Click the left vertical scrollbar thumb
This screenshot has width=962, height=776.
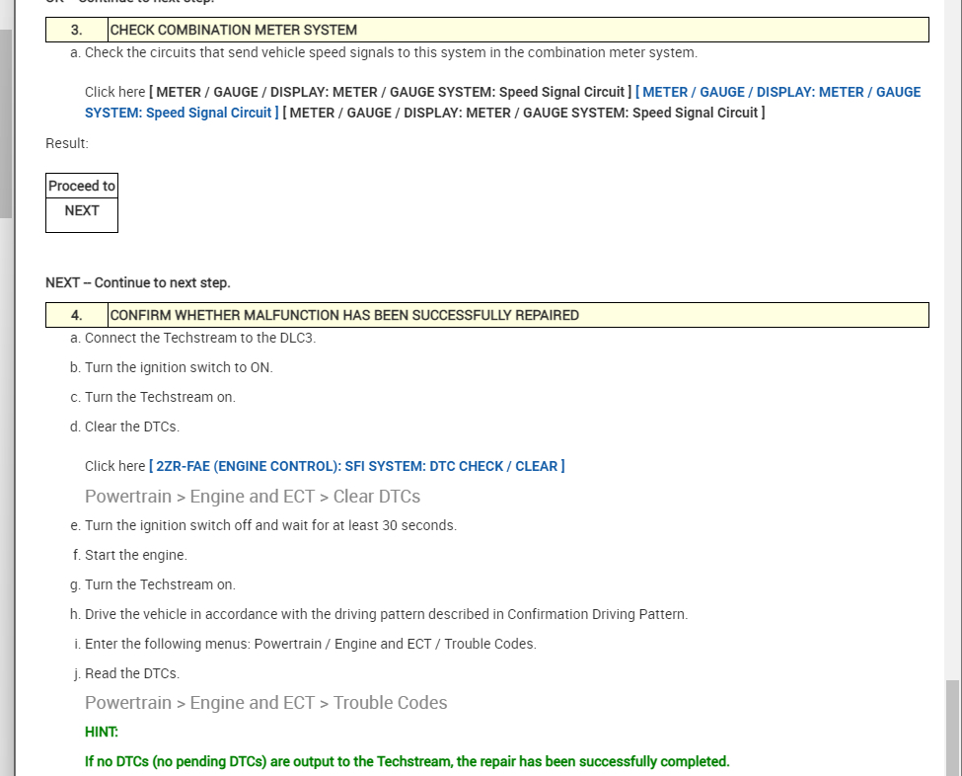pos(6,122)
